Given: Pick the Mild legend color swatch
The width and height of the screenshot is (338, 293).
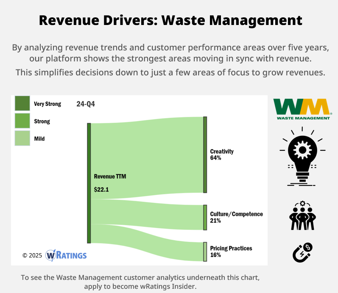Looking at the screenshot, I should [22, 138].
